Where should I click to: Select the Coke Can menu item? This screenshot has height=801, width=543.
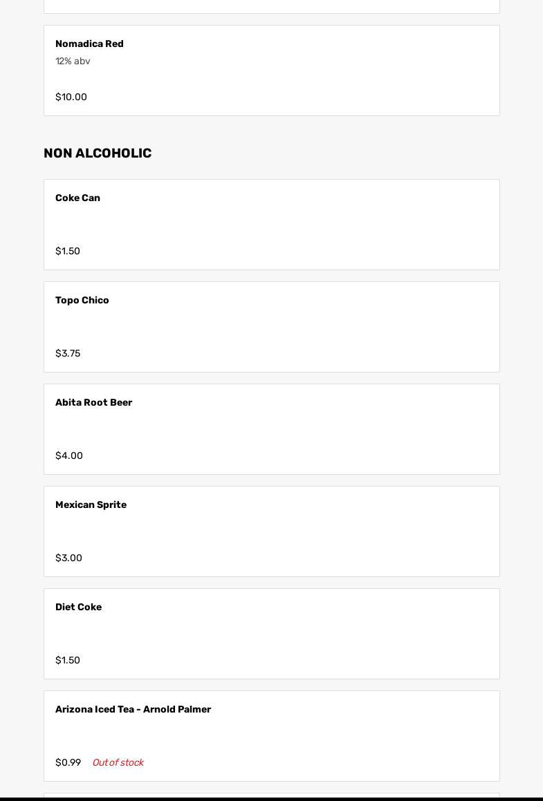tap(77, 198)
